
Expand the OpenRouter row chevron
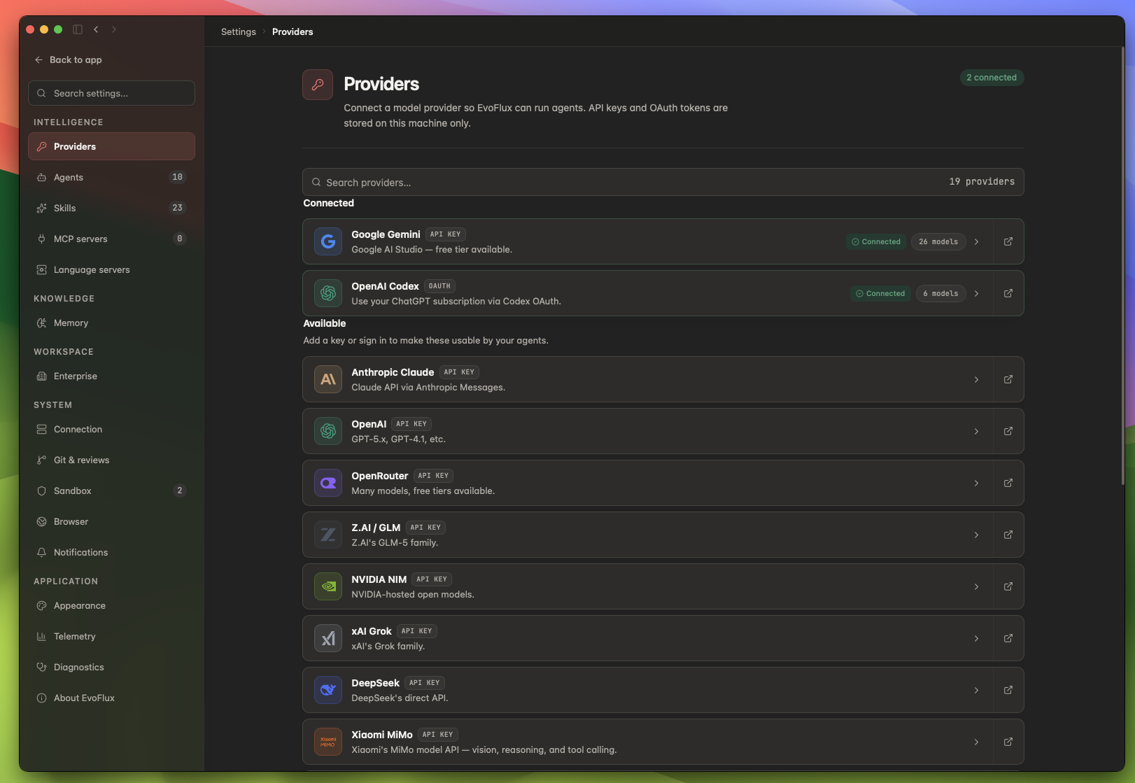[976, 483]
